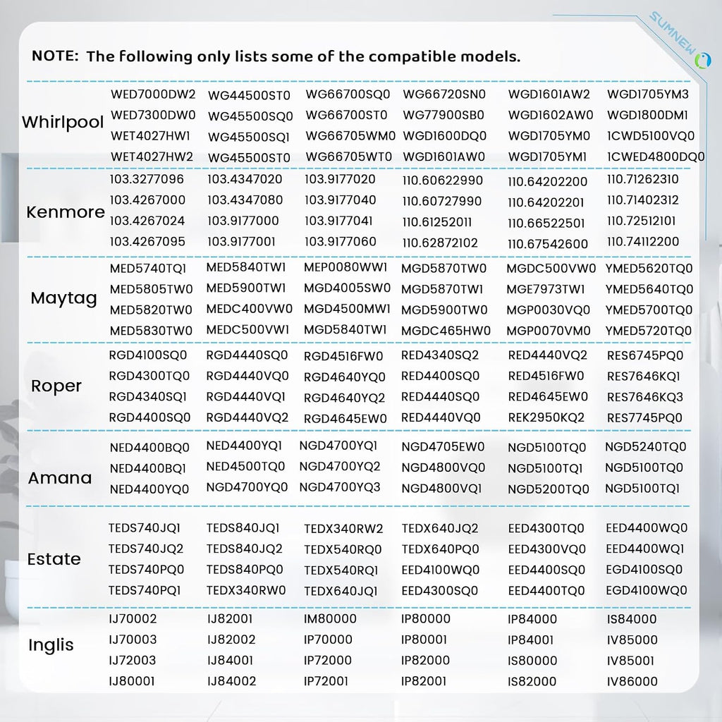Select model WG77900SB0
The height and width of the screenshot is (722, 722).
click(x=443, y=115)
